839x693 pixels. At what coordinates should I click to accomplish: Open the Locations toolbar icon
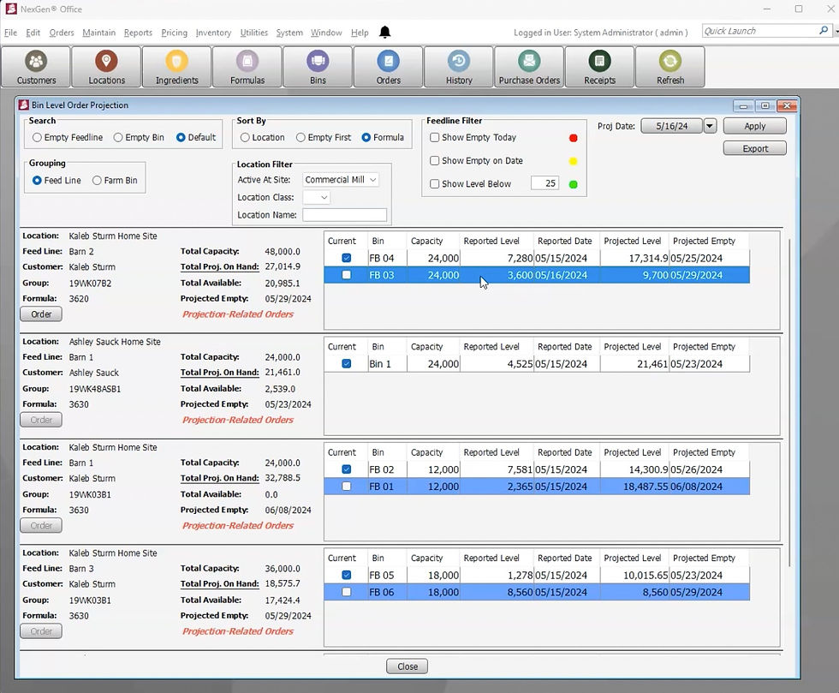[106, 67]
